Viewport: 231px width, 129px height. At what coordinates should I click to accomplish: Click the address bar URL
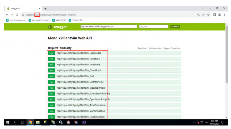point(51,15)
